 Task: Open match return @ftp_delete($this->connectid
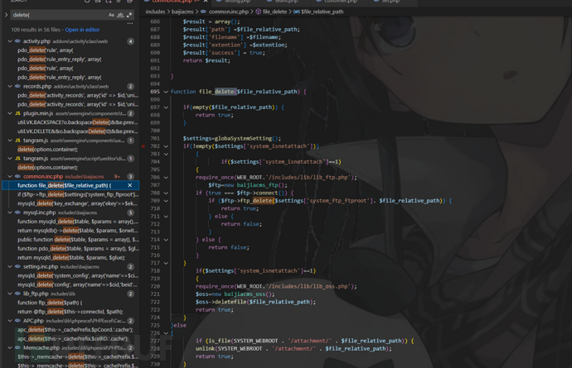click(x=70, y=312)
